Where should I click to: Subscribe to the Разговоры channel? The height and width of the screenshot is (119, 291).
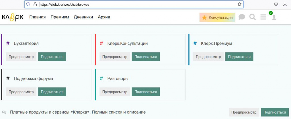coord(146,92)
